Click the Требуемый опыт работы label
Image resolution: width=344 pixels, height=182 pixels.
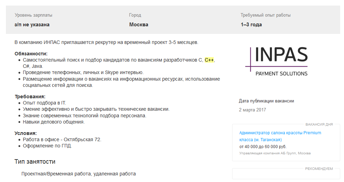265,15
